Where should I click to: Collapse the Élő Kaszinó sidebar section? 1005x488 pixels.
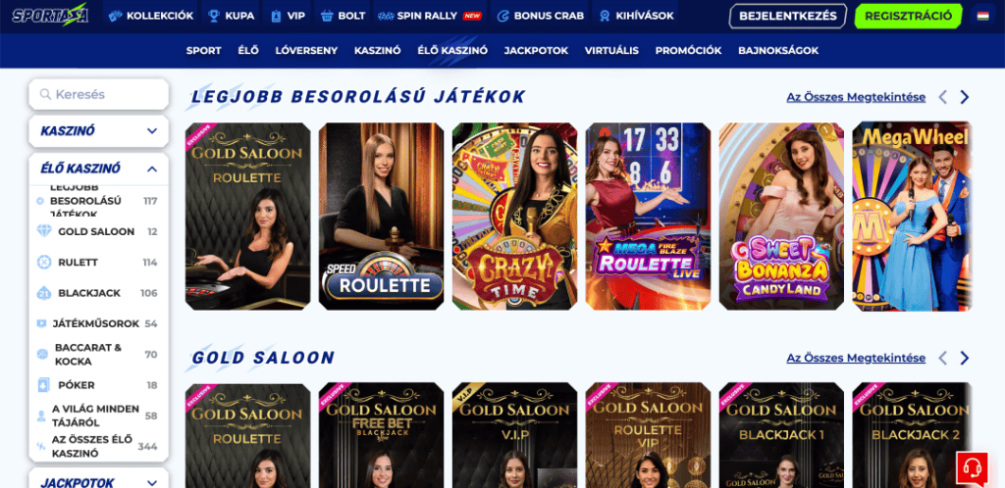click(x=99, y=169)
